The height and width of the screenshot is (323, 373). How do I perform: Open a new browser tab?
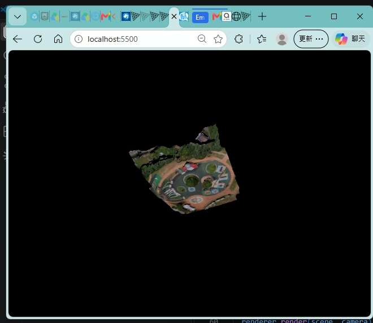[262, 16]
